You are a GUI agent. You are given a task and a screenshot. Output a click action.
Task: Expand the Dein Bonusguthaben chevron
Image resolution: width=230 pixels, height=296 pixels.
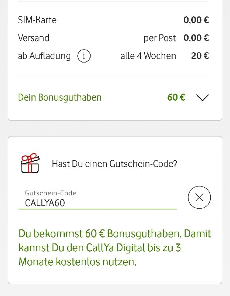coord(202,98)
